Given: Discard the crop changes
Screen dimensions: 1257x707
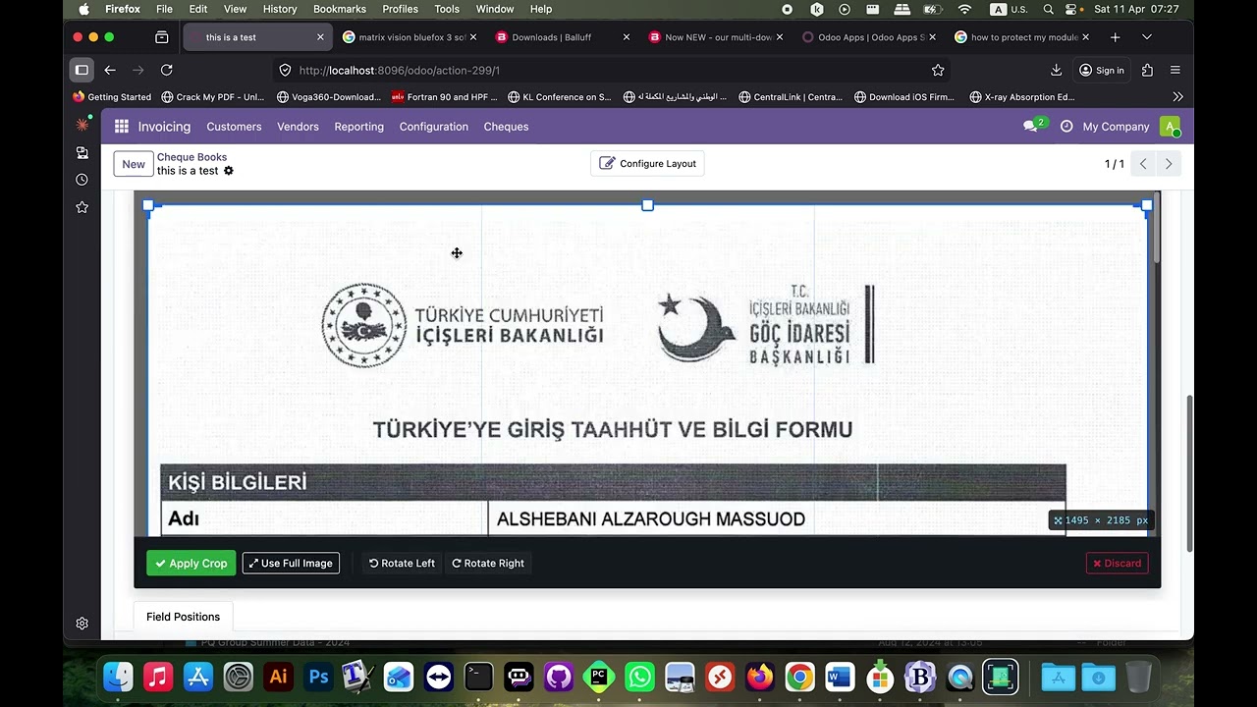Looking at the screenshot, I should (x=1117, y=564).
